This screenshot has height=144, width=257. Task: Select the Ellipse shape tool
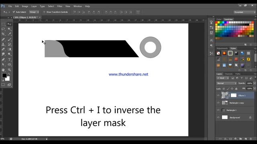pyautogui.click(x=9, y=64)
